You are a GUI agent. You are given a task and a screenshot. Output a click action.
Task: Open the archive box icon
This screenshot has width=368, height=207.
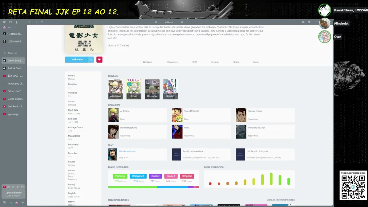point(4,203)
